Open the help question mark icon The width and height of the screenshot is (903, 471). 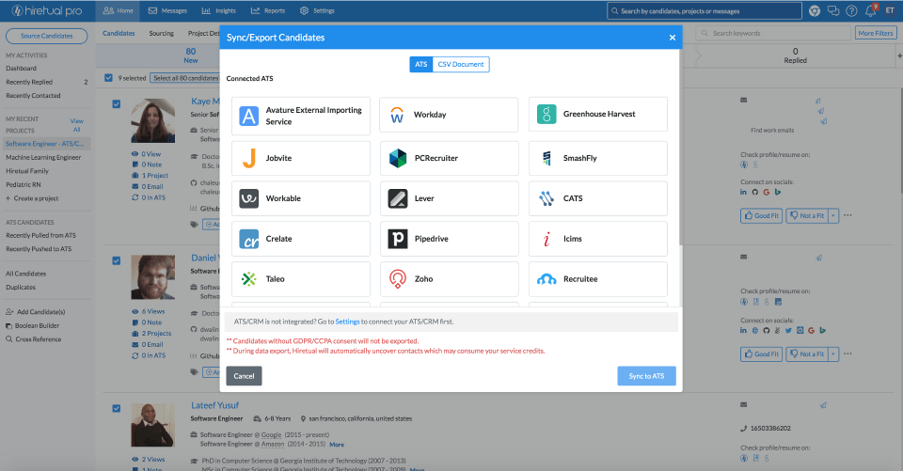tap(852, 11)
